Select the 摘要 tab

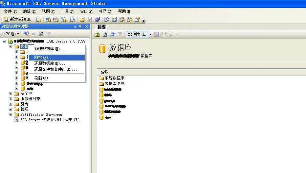coord(101,27)
